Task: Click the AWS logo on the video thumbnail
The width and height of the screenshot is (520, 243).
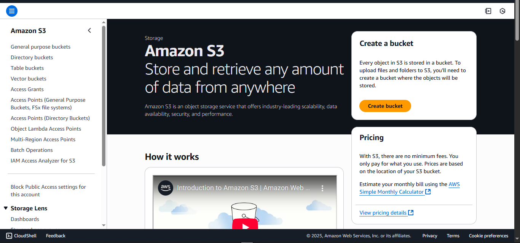Action: point(165,188)
